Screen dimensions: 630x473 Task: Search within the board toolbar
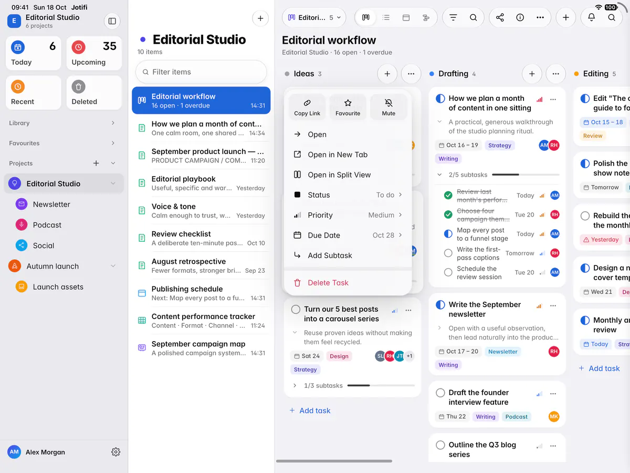[x=474, y=17]
